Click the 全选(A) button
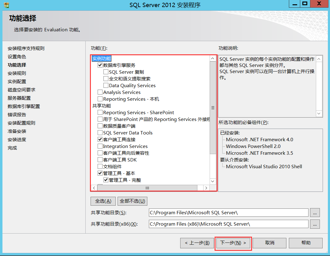The width and height of the screenshot is (330, 256). pyautogui.click(x=103, y=201)
